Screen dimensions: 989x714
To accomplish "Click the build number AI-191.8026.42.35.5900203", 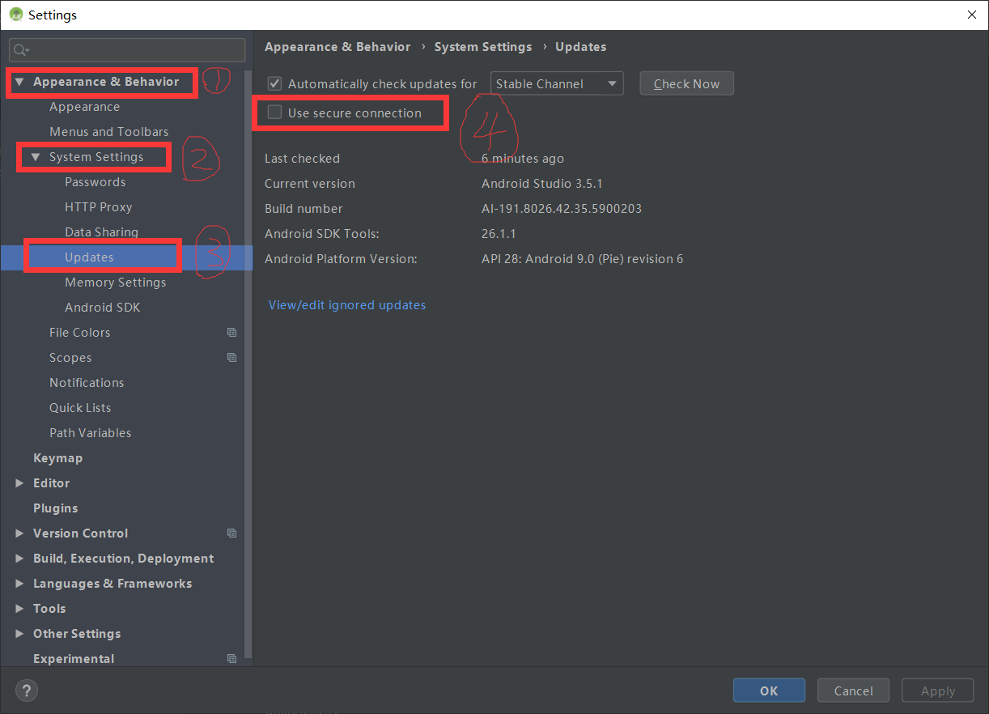I will click(562, 209).
